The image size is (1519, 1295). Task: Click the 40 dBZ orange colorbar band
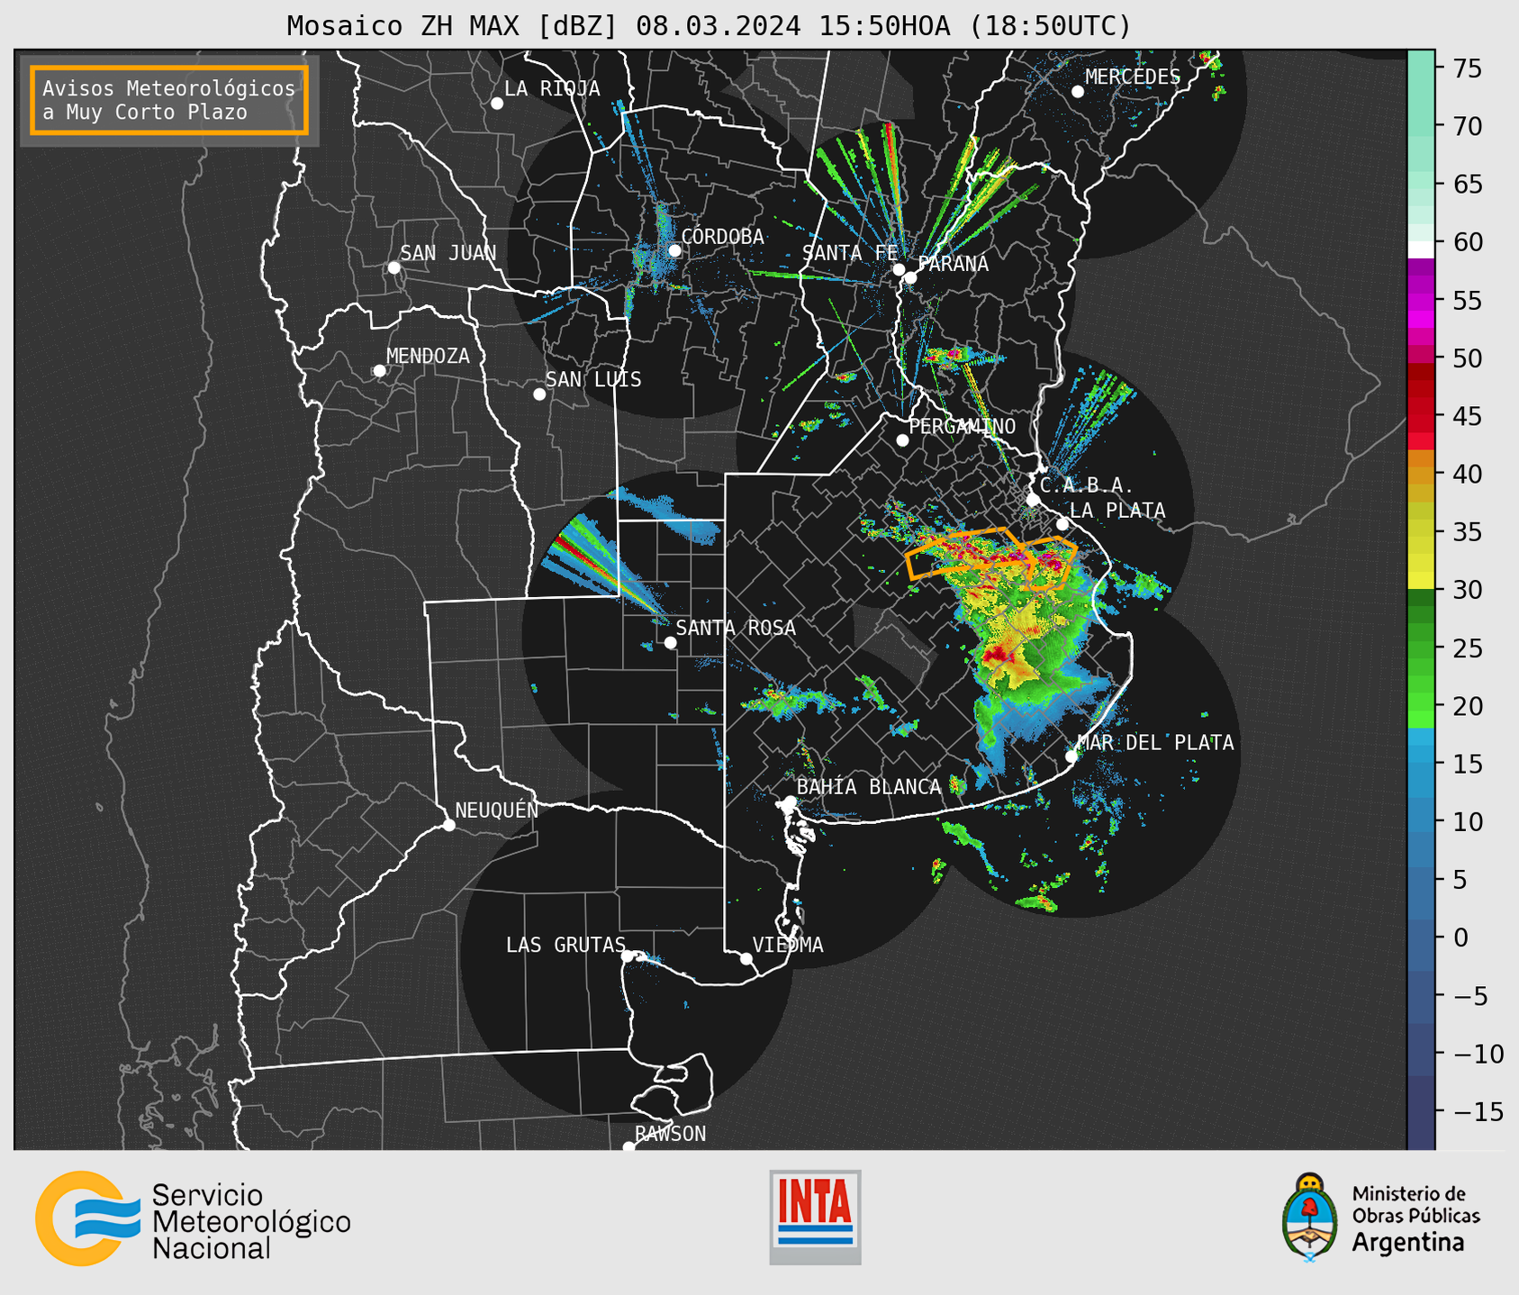1421,475
